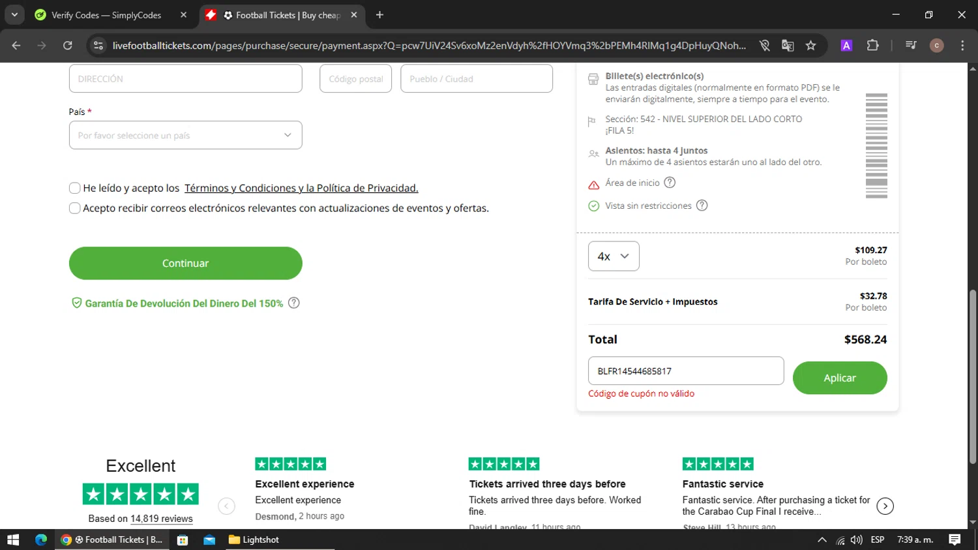Open the Chrome three-dot menu
This screenshot has height=550, width=978.
click(x=962, y=45)
